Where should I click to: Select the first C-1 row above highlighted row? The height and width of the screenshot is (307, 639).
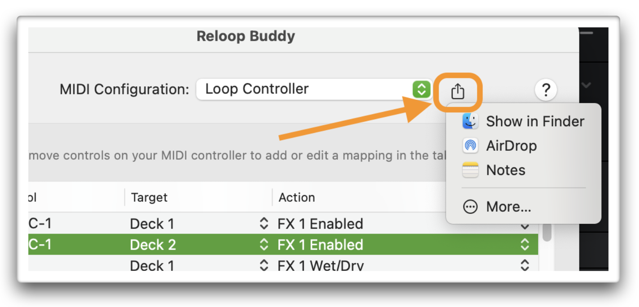pos(76,223)
